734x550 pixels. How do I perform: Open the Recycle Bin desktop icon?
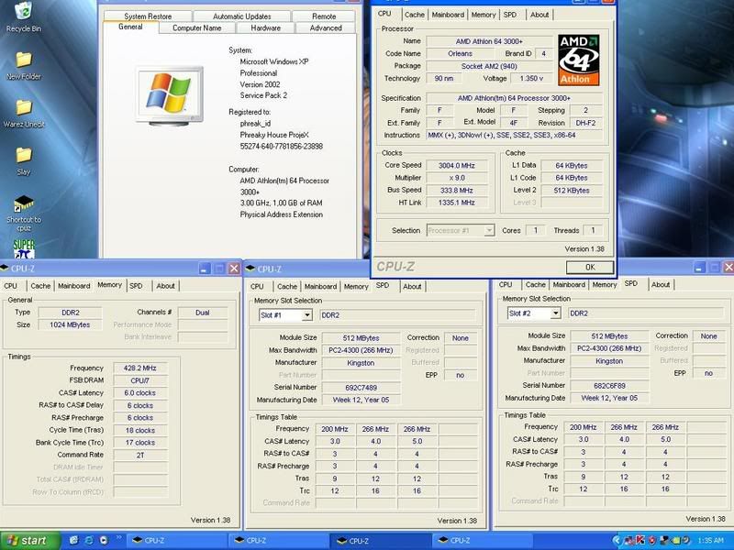[23, 14]
